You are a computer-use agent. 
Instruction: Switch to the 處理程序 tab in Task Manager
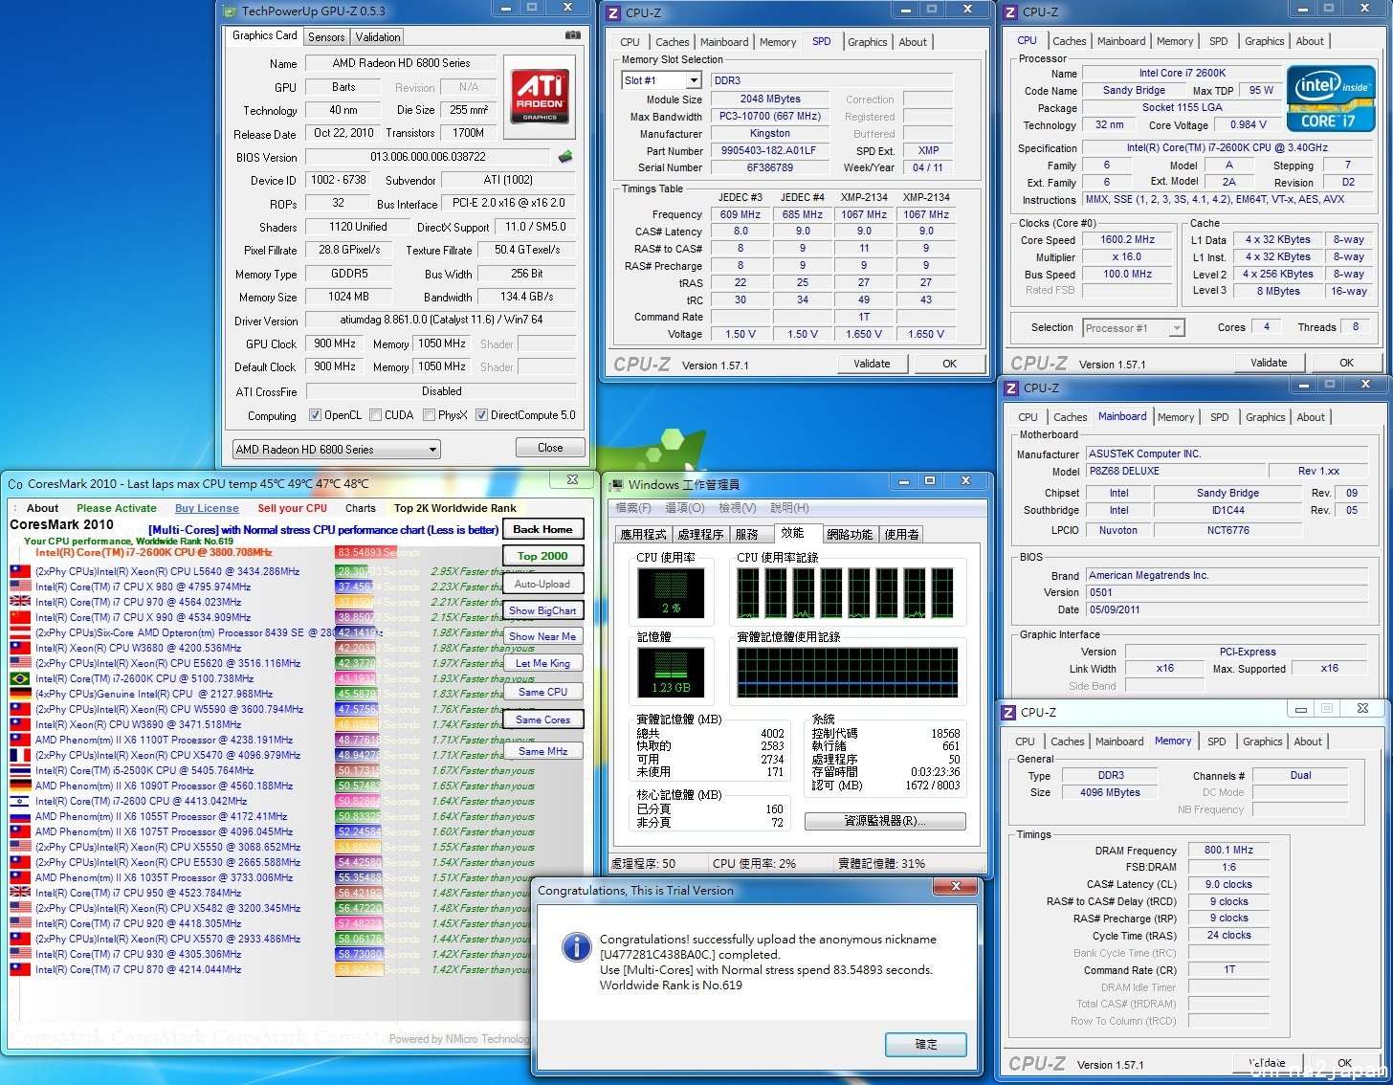click(x=700, y=535)
